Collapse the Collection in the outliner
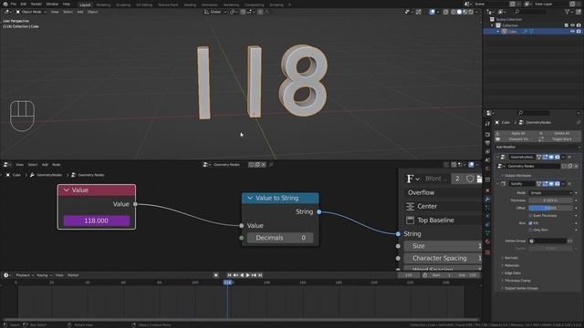This screenshot has height=328, width=584. (x=493, y=26)
